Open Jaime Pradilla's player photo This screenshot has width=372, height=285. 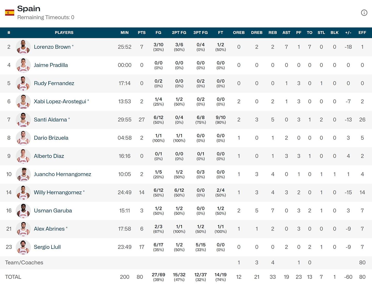23,65
